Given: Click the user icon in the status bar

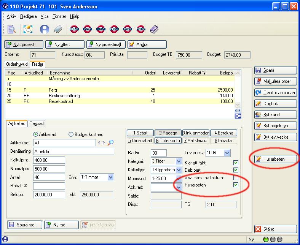Looking at the screenshot, I should (x=5, y=239).
